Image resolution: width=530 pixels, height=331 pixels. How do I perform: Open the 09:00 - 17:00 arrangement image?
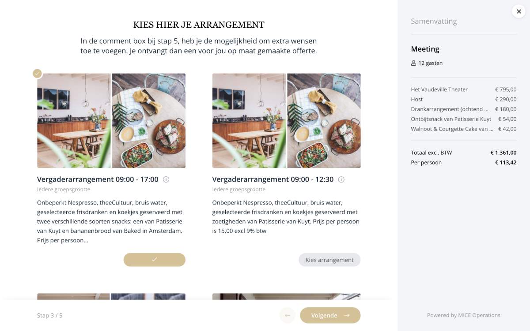111,120
